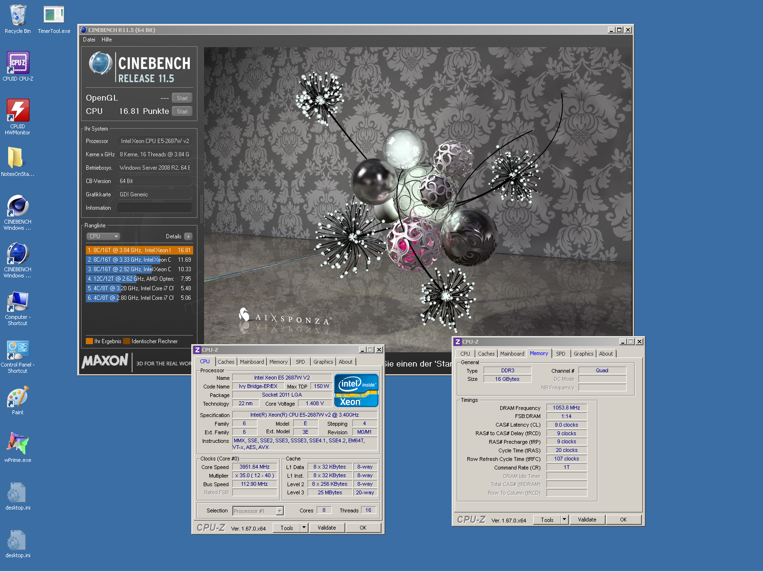Select ranking row 5 scoring 5.48
763x572 pixels.
pos(139,288)
